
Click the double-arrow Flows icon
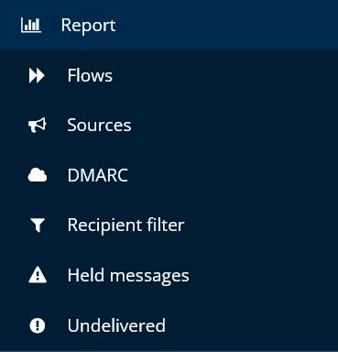coord(37,75)
